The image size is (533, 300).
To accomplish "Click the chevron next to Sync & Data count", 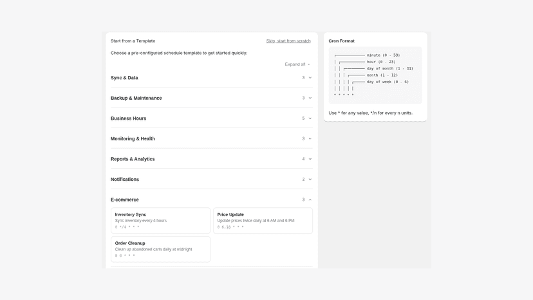I will click(x=310, y=78).
